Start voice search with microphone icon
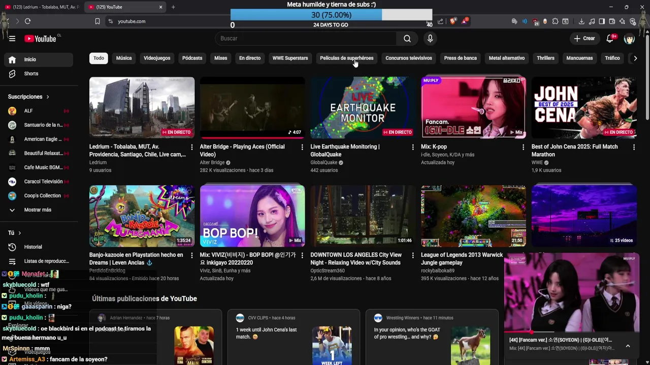 pos(430,39)
